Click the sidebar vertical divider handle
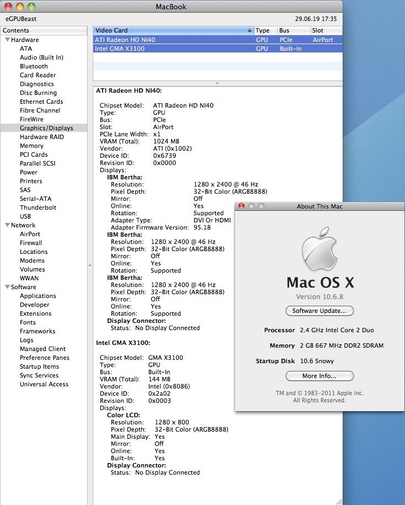Screen dimensions: 405x505 [x=90, y=265]
